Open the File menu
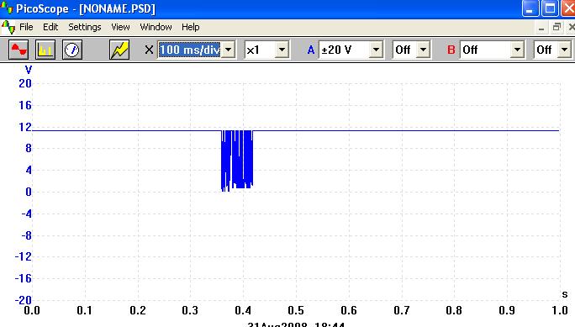The width and height of the screenshot is (575, 327). (26, 27)
